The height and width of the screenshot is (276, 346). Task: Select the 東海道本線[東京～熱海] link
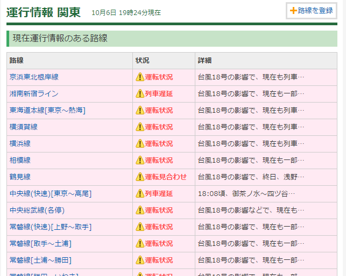47,111
